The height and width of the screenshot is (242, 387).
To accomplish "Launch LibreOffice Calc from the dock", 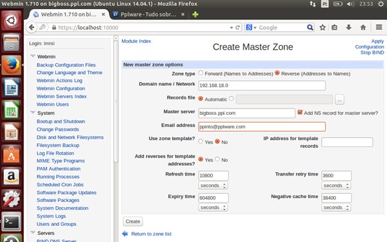I will (11, 110).
